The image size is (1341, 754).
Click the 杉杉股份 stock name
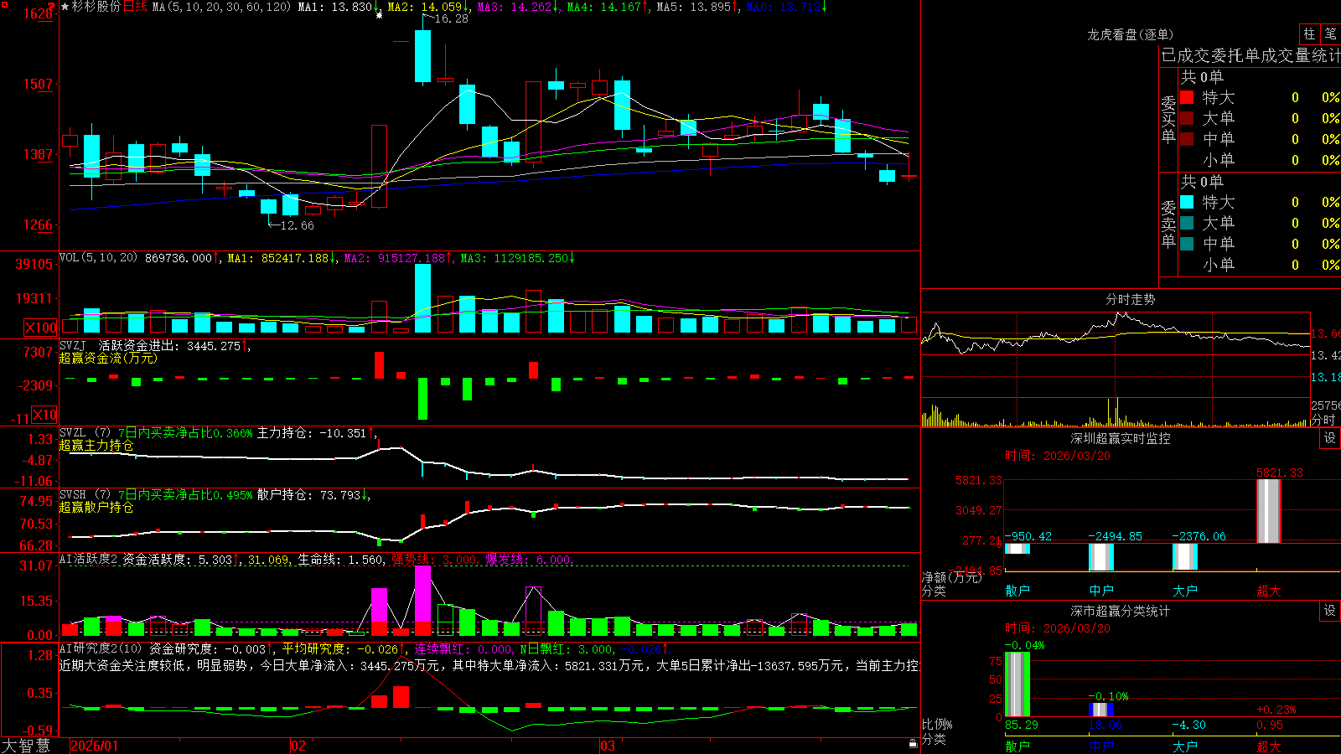tap(96, 7)
